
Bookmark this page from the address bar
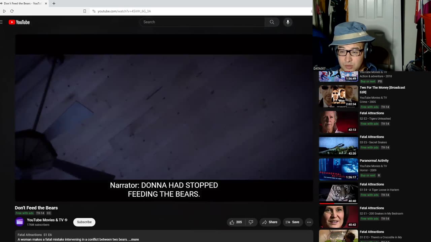[85, 11]
